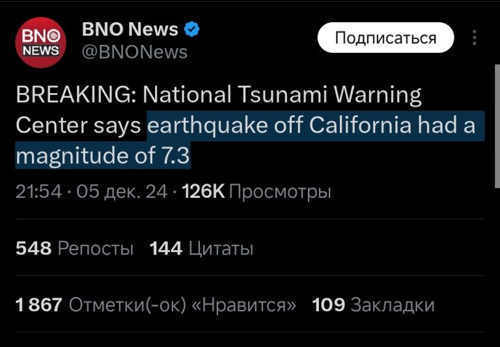Click the blue verified badge
The width and height of the screenshot is (500, 347).
click(x=191, y=29)
